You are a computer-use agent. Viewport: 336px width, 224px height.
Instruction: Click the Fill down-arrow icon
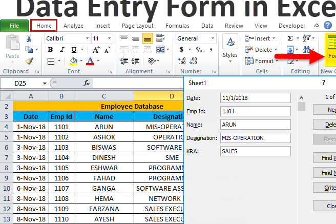(290, 50)
